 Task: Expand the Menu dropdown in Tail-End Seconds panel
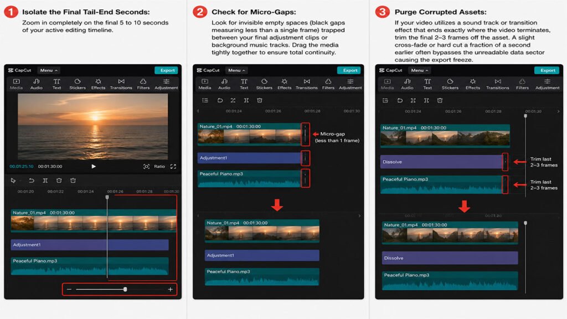coord(49,70)
